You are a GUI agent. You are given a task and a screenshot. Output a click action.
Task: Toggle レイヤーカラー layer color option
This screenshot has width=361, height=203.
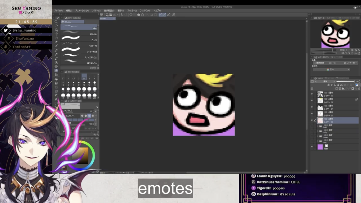[x=351, y=63]
